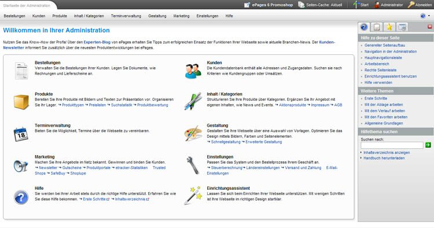Viewport: 434px width, 228px height.
Task: Open the SafeBuy link
Action: (58, 173)
